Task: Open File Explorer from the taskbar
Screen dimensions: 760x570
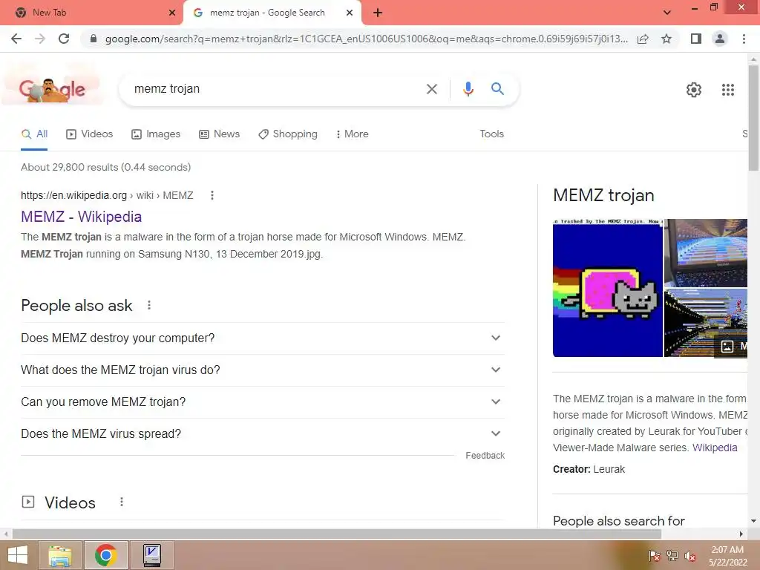Action: pyautogui.click(x=60, y=555)
